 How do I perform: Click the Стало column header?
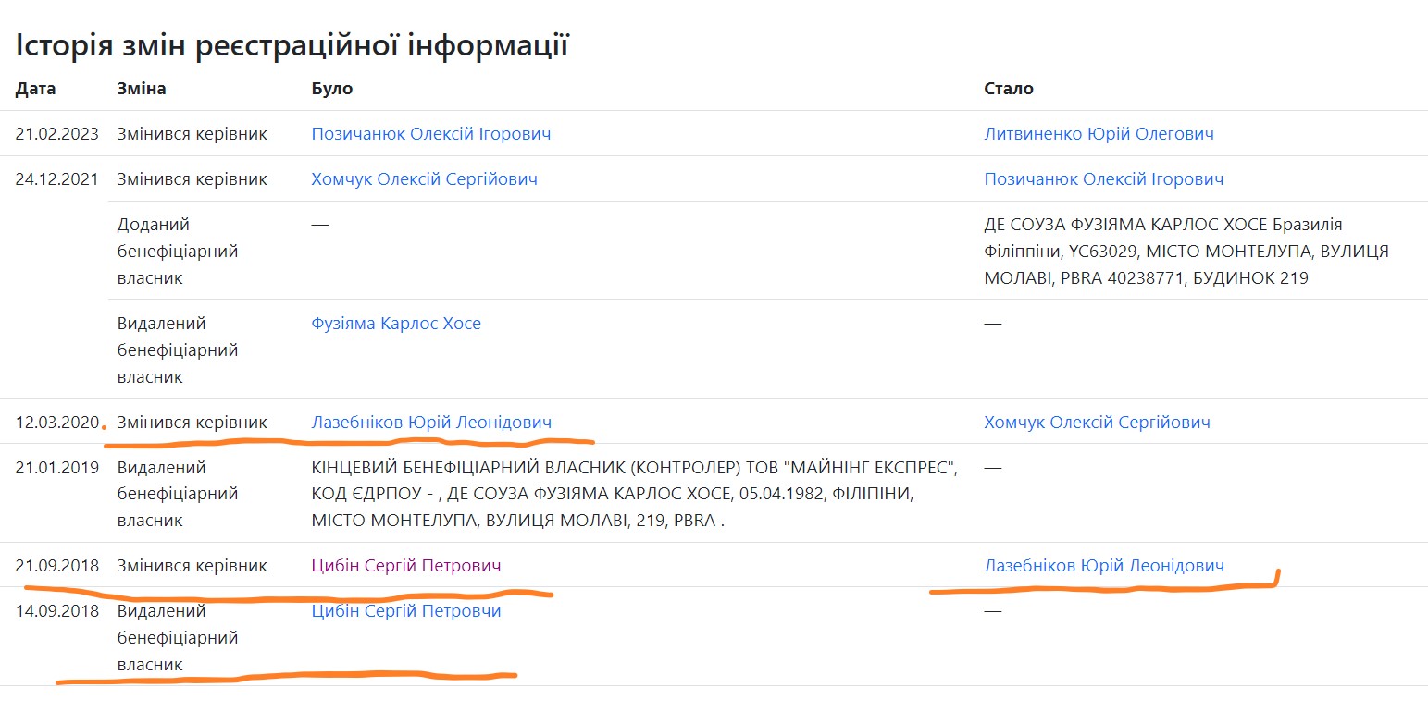pos(1009,89)
